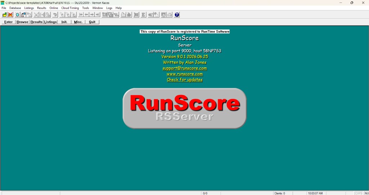The image size is (369, 195).
Task: Open the Listings menu in menu bar
Action: coord(29,8)
